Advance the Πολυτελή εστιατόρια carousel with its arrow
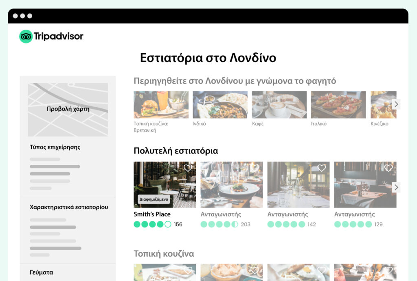Screen dimensions: 417x281 tap(396, 188)
